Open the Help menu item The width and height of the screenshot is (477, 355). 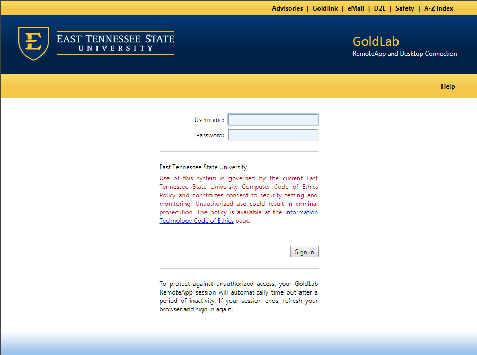coord(447,86)
